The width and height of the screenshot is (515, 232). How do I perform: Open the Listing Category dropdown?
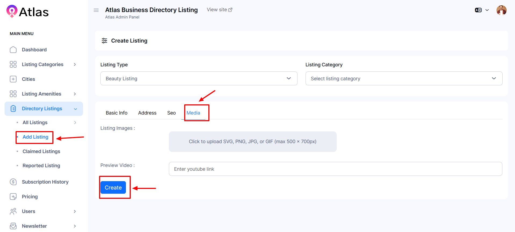404,78
